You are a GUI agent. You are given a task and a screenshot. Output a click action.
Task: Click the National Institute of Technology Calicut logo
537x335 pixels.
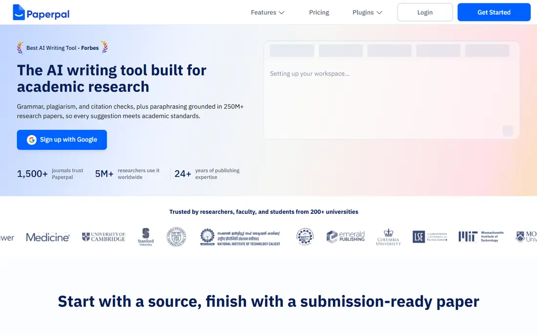click(x=240, y=237)
